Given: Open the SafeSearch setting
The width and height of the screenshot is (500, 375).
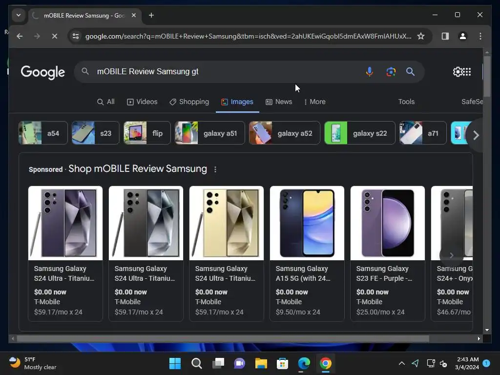Looking at the screenshot, I should coord(472,102).
